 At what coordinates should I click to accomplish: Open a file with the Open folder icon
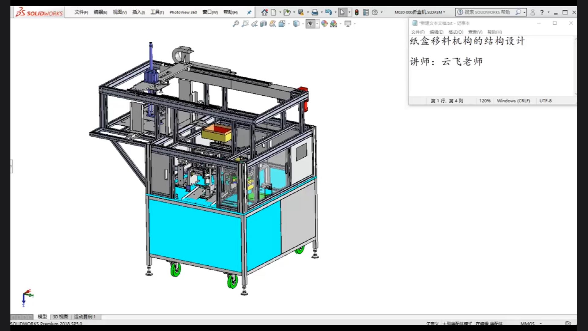[x=287, y=12]
